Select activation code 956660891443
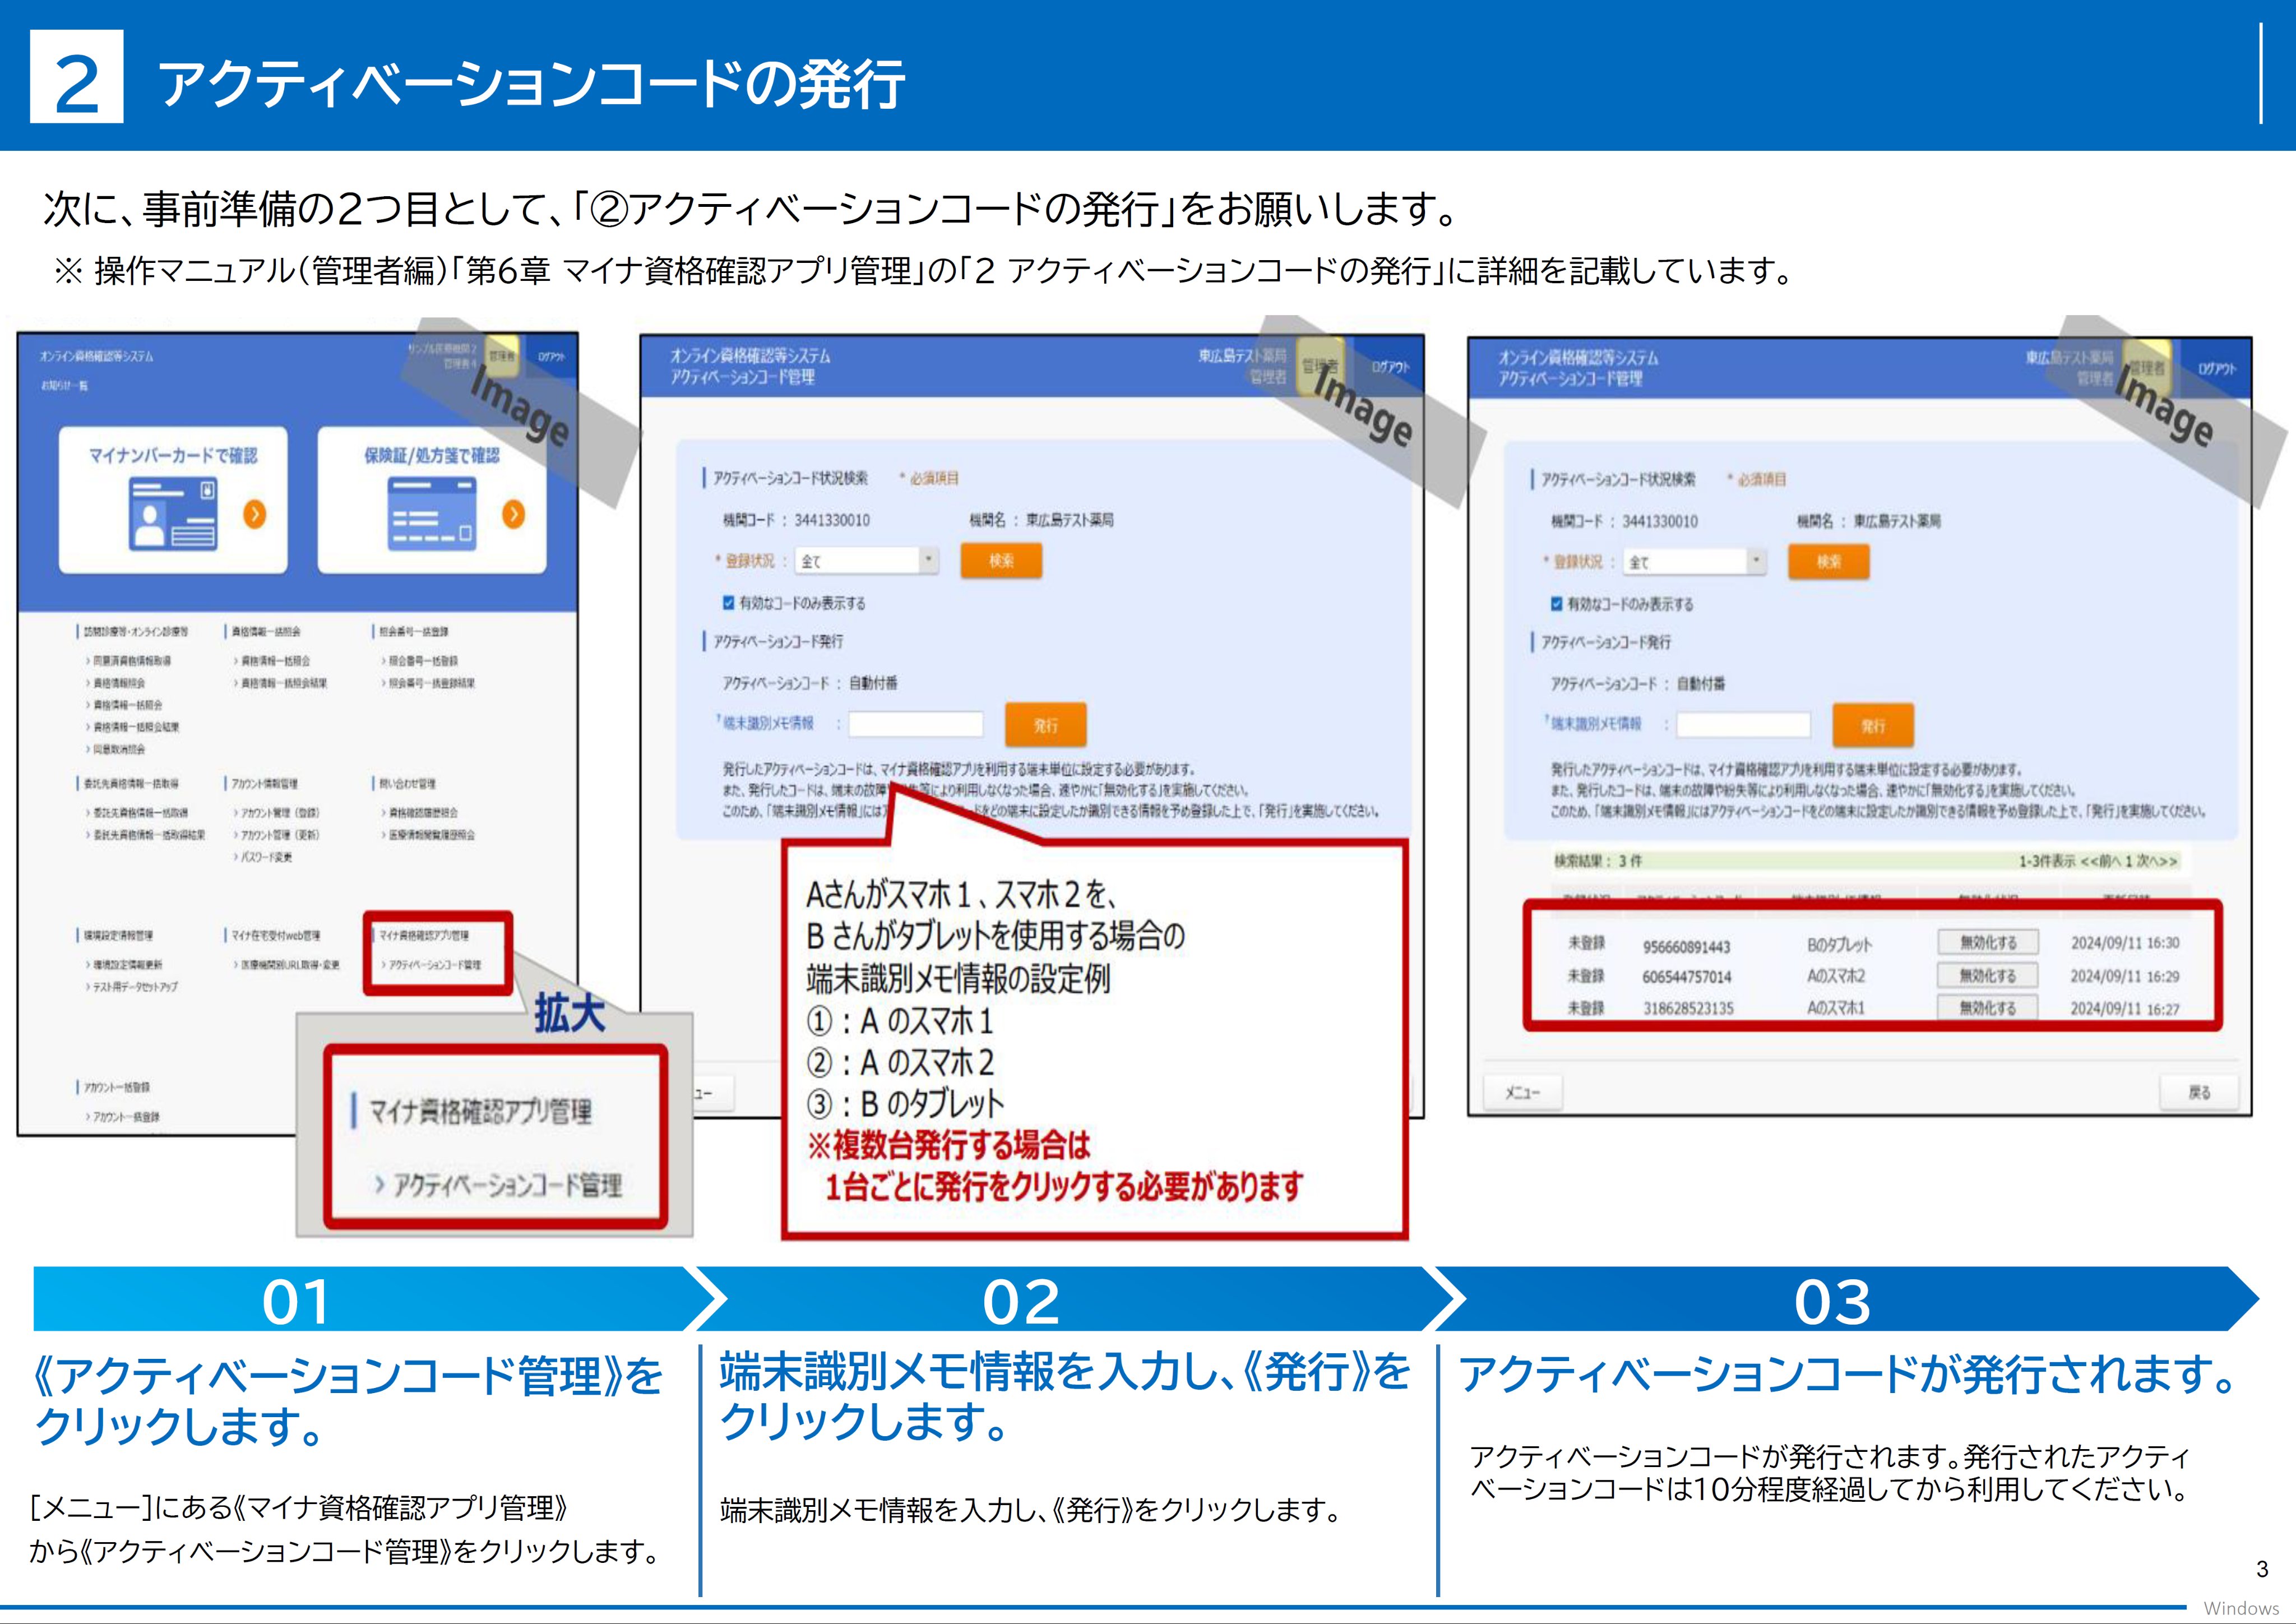Viewport: 2296px width, 1624px height. point(1686,947)
